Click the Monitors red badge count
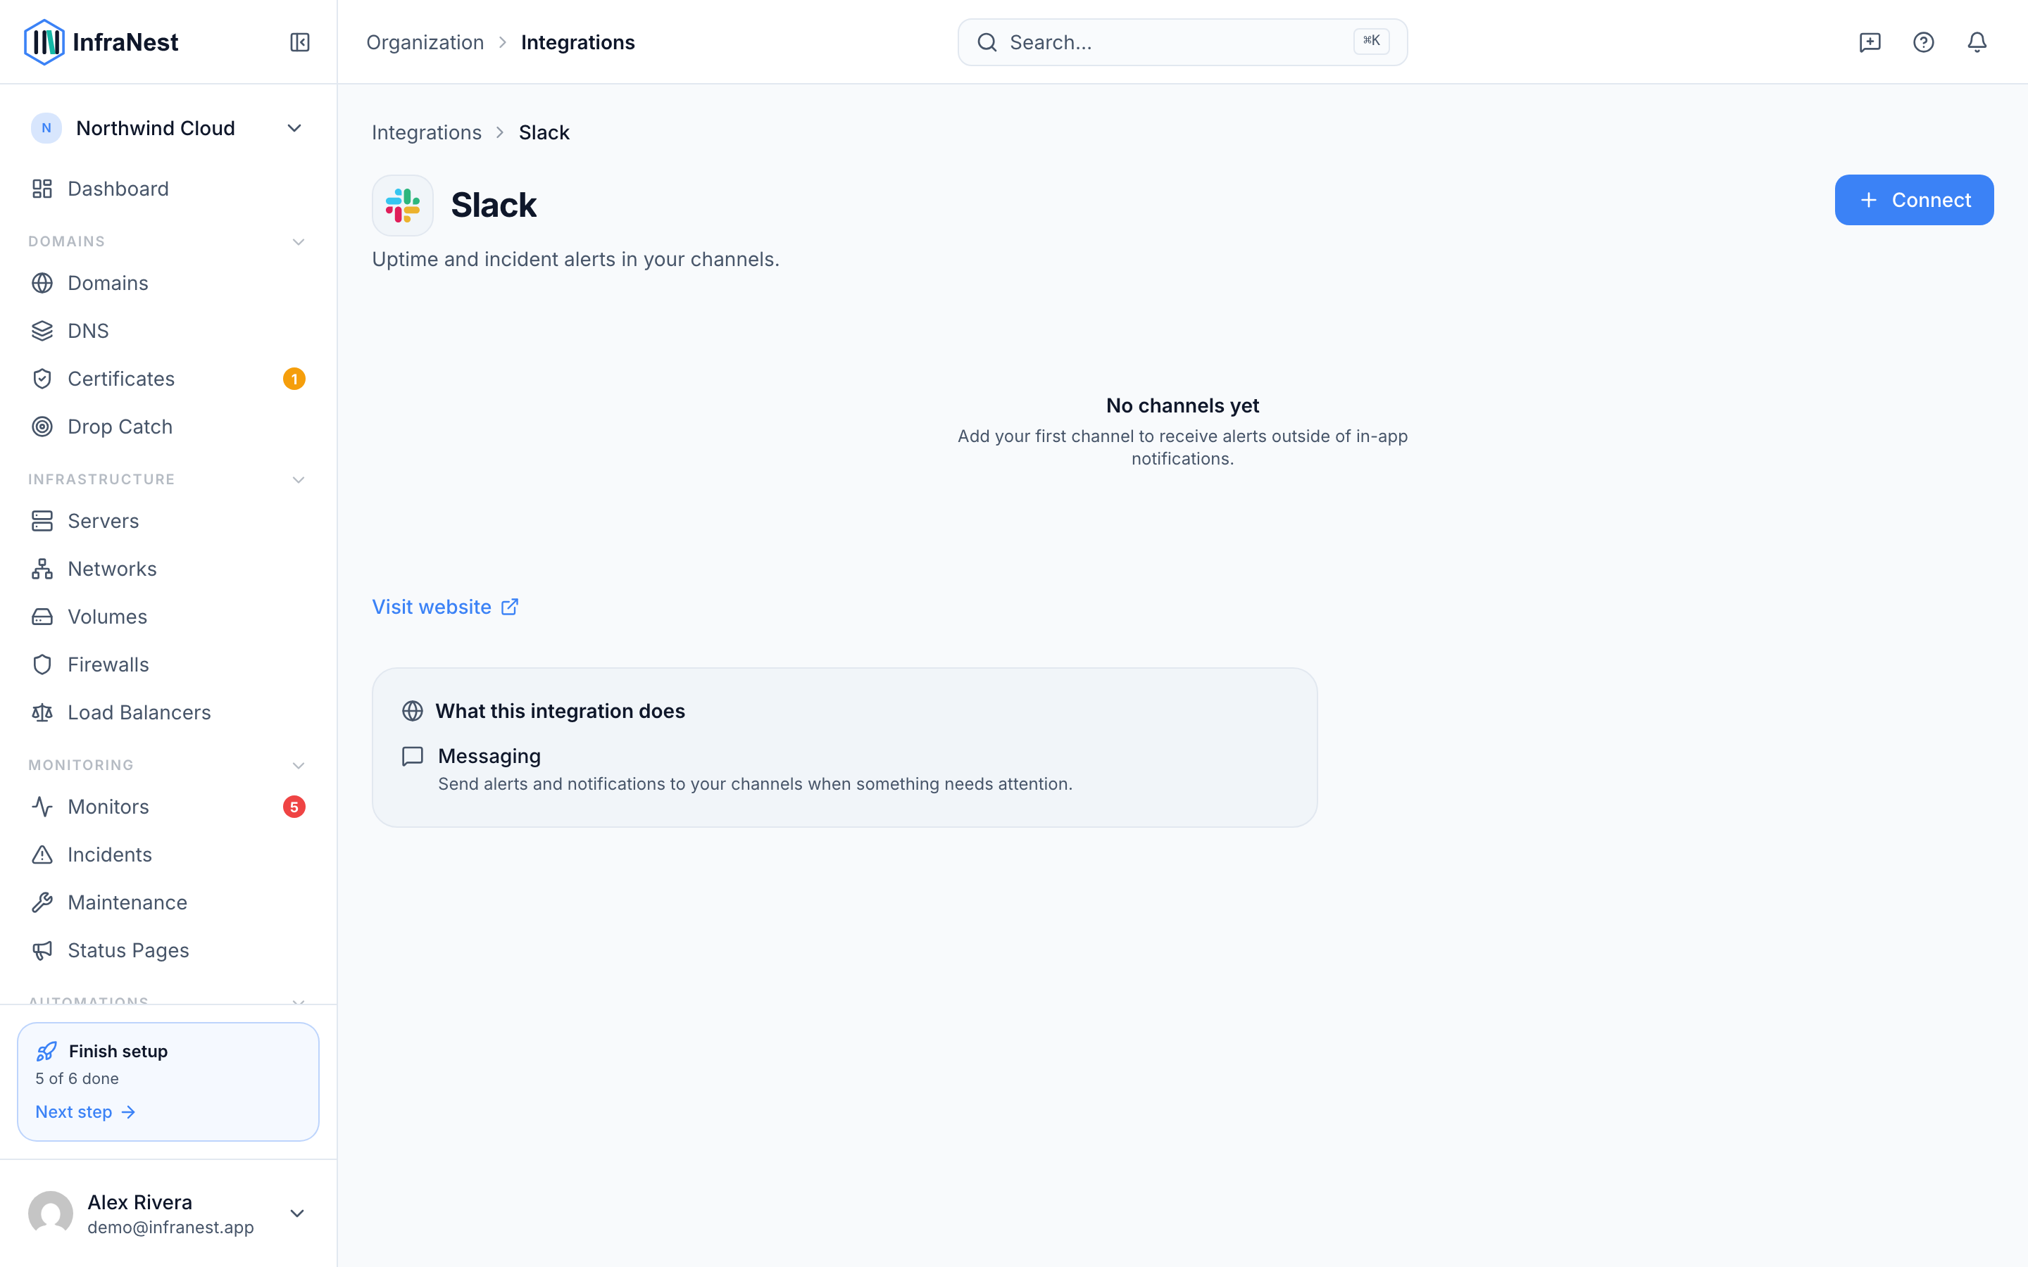The height and width of the screenshot is (1267, 2028). (x=294, y=807)
